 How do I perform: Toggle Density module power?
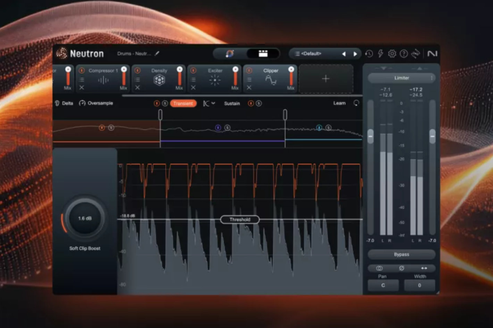coord(137,70)
